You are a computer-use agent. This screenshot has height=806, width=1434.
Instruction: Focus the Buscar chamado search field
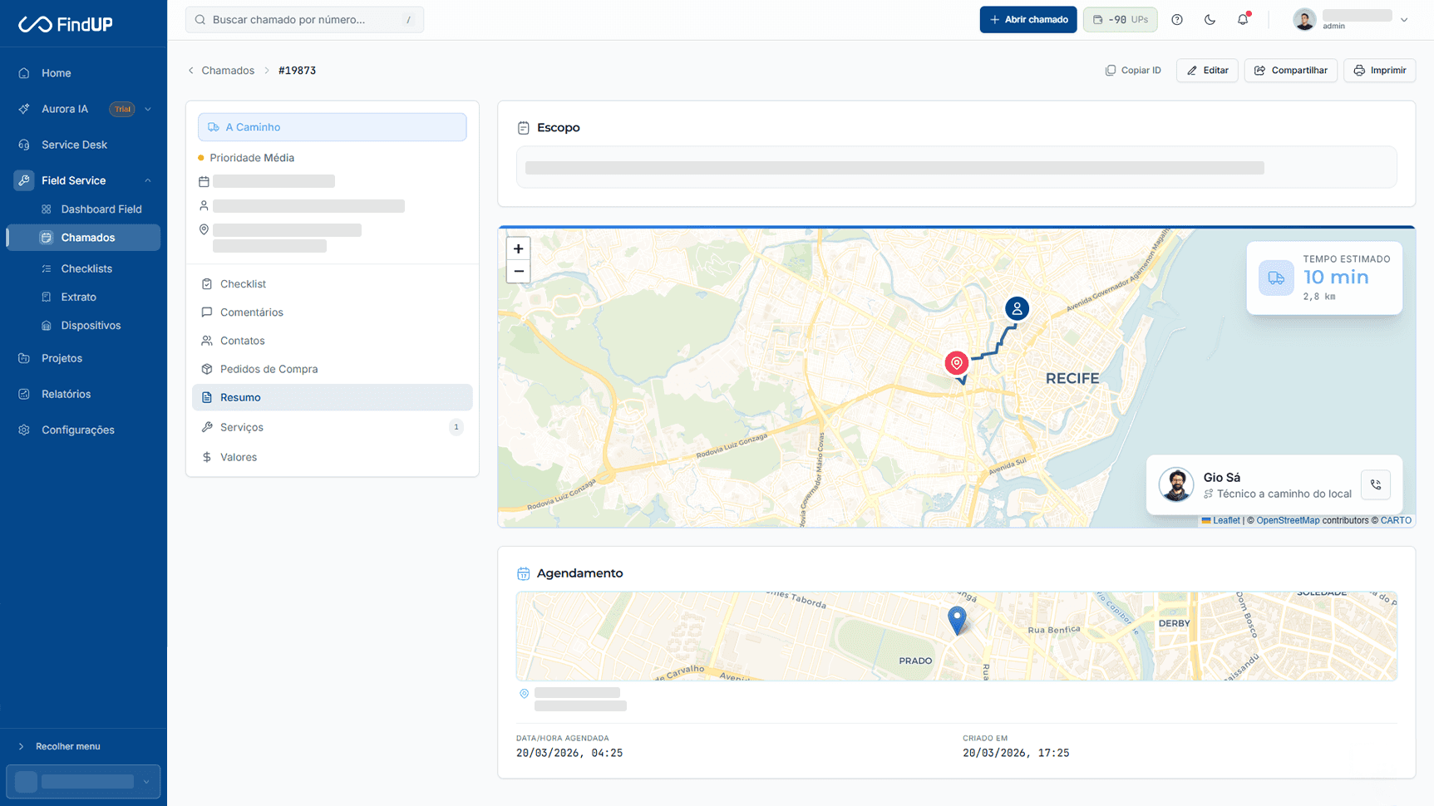[304, 19]
